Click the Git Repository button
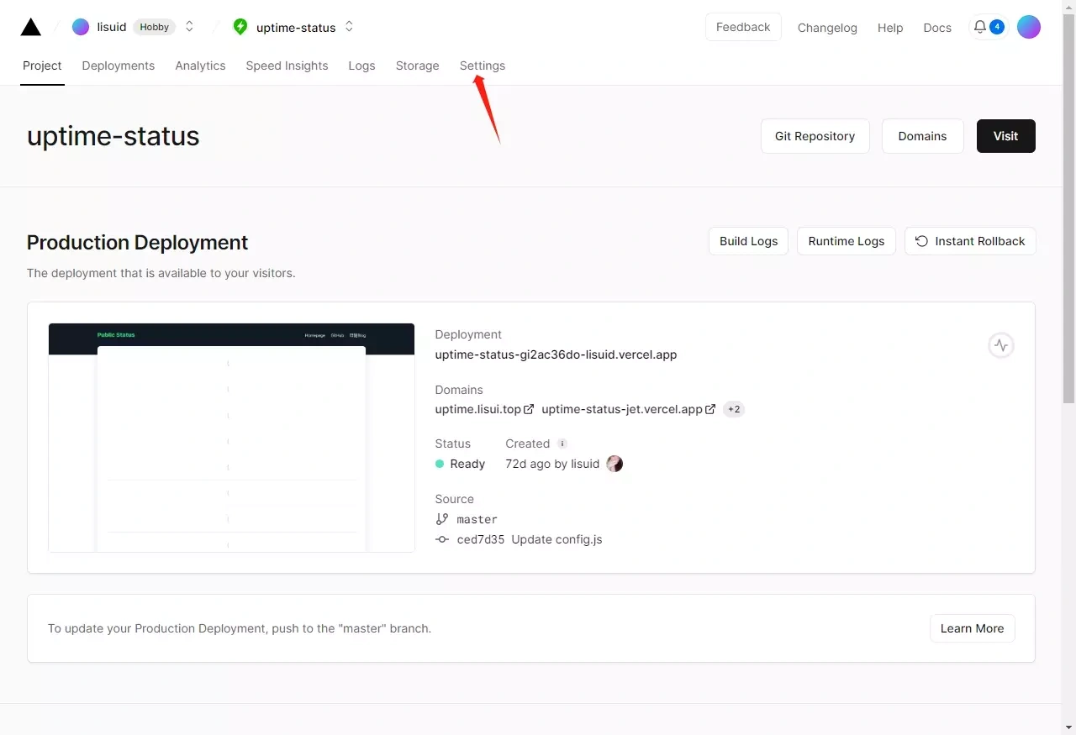The height and width of the screenshot is (735, 1076). click(815, 136)
